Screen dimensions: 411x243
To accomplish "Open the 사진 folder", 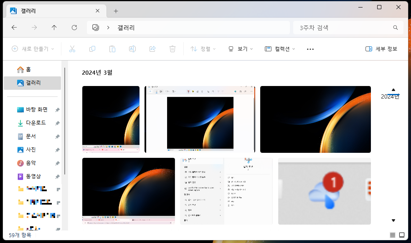I will pyautogui.click(x=27, y=149).
